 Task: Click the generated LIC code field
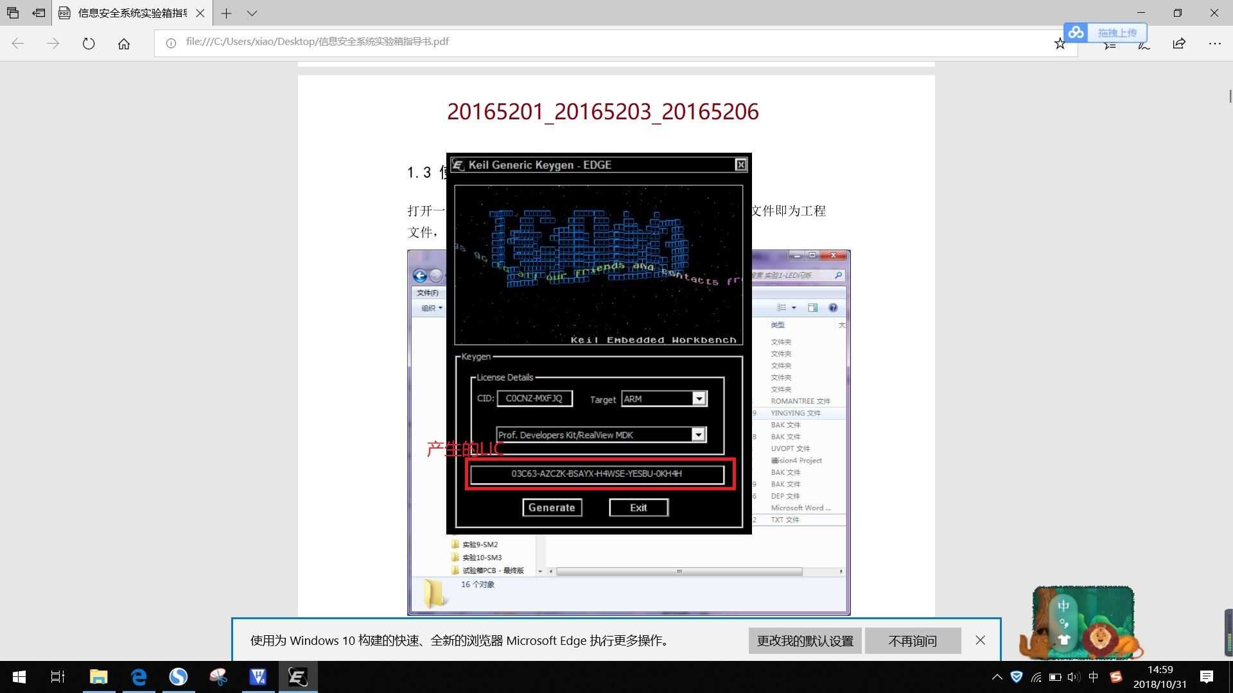[597, 474]
